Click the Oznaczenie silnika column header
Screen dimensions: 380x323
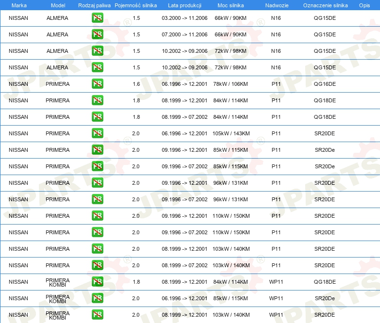click(x=325, y=5)
